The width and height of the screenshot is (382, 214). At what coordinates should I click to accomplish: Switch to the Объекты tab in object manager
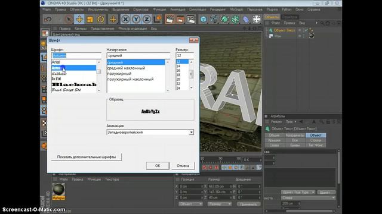pos(272,17)
